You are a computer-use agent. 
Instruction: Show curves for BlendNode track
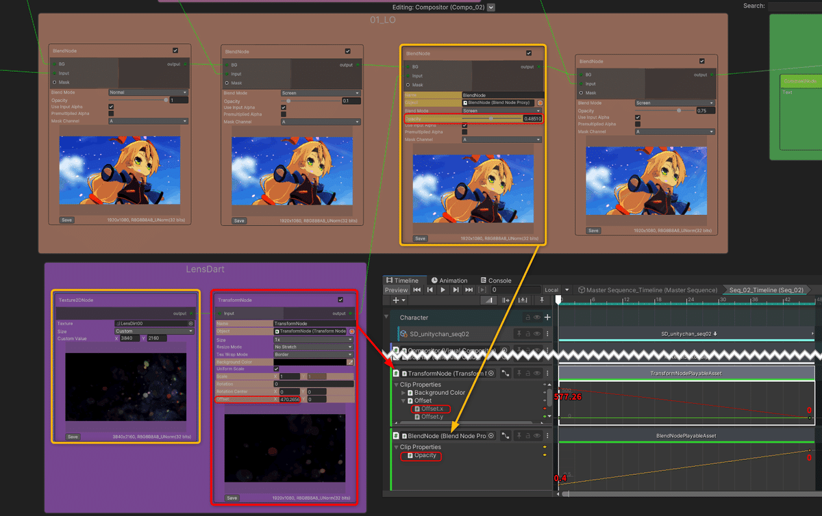click(x=505, y=435)
